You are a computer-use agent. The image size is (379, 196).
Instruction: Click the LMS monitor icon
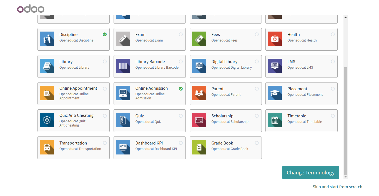point(275,66)
